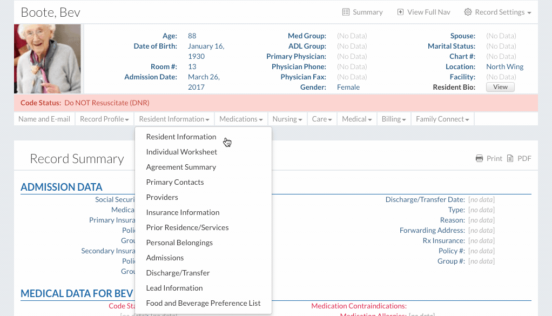Image resolution: width=552 pixels, height=316 pixels.
Task: Expand the Nursing dropdown
Action: click(x=287, y=119)
